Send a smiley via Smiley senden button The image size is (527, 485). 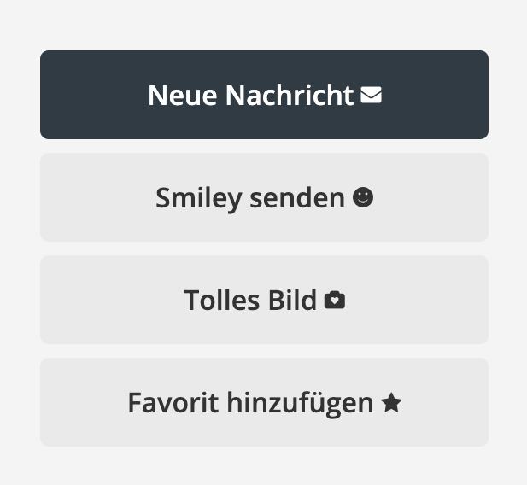pyautogui.click(x=264, y=197)
